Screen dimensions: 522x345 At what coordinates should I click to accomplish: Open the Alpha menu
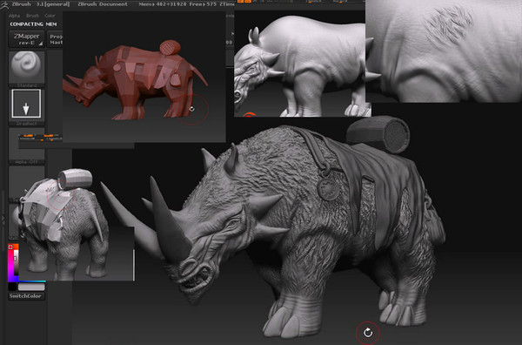pyautogui.click(x=14, y=16)
